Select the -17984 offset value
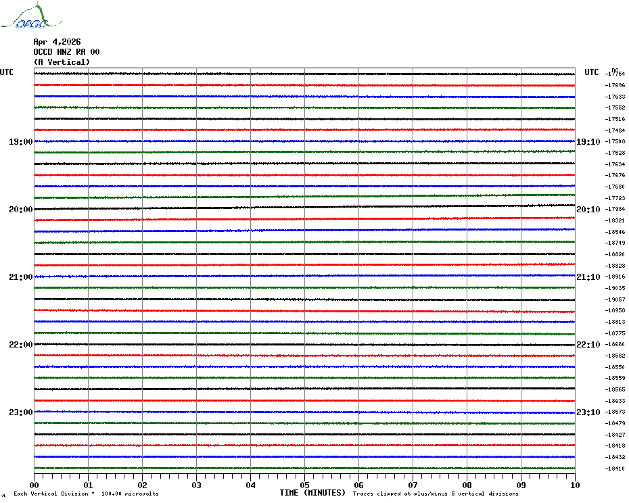 click(x=615, y=209)
